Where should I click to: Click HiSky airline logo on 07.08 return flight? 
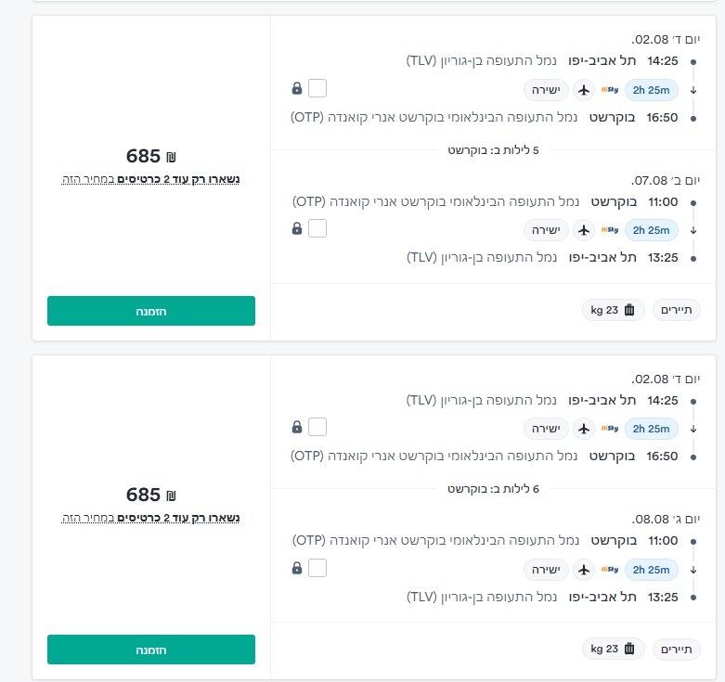pyautogui.click(x=610, y=229)
